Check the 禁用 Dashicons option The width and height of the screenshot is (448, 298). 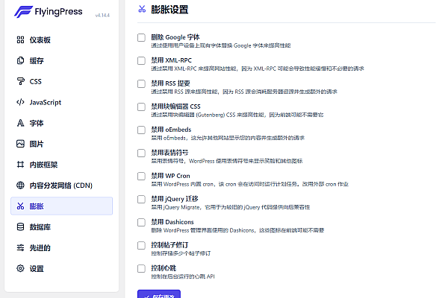[x=141, y=222]
